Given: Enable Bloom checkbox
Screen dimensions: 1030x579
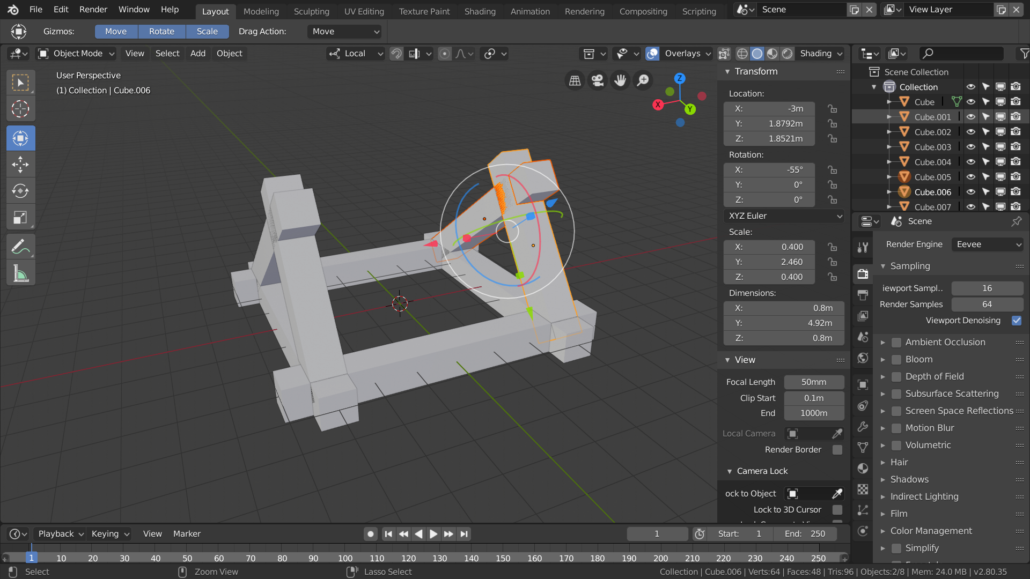Looking at the screenshot, I should [x=896, y=360].
